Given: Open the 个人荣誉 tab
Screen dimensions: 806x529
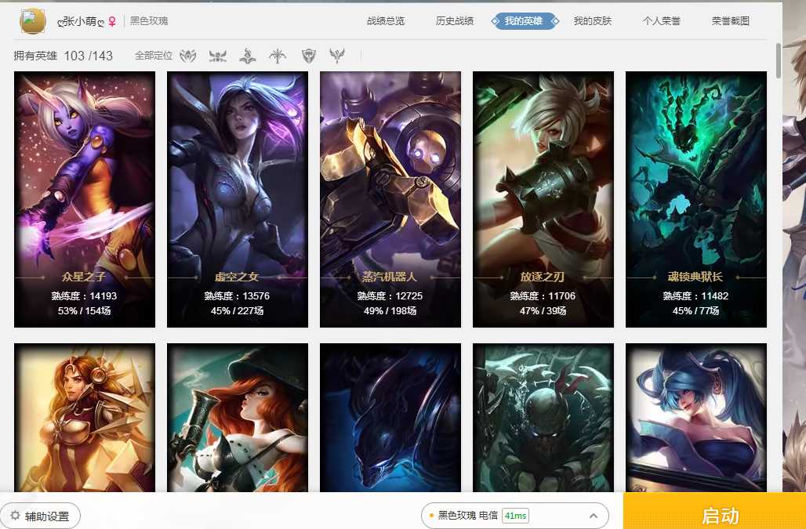Looking at the screenshot, I should point(662,21).
